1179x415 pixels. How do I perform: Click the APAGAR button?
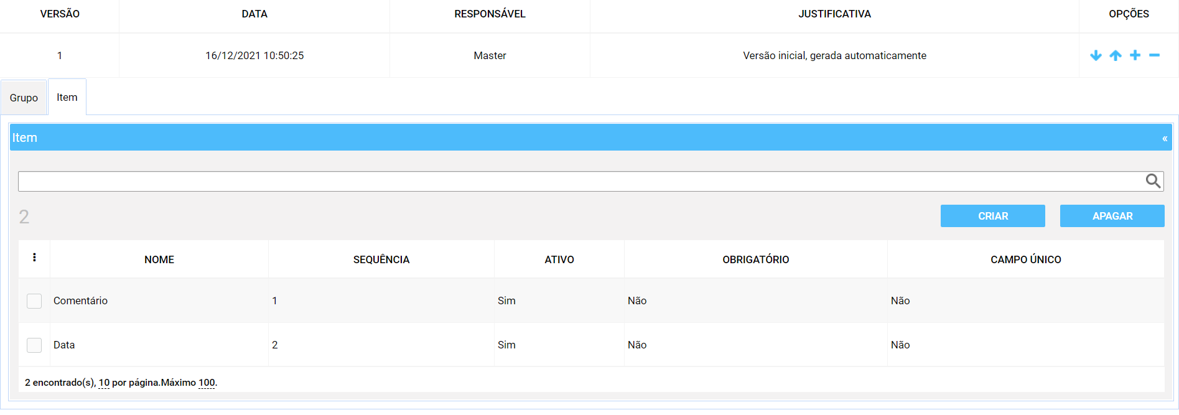[x=1112, y=216]
